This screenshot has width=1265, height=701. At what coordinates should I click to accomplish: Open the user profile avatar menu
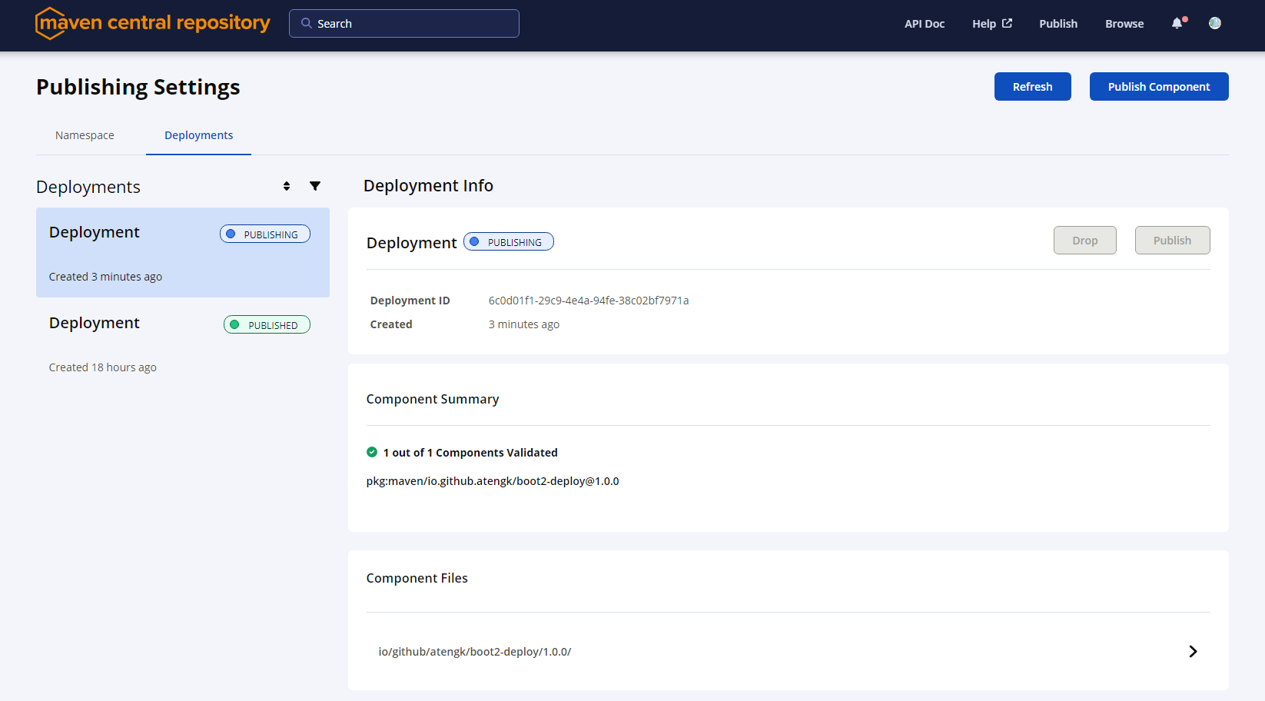pos(1214,23)
